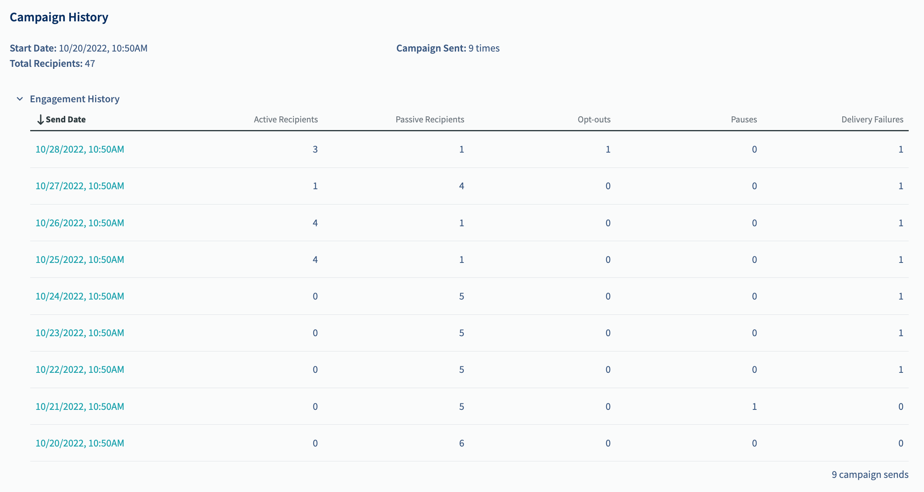Screen dimensions: 924x492
Task: Click Pauses value 1 for 10/21/2022
Action: point(754,407)
